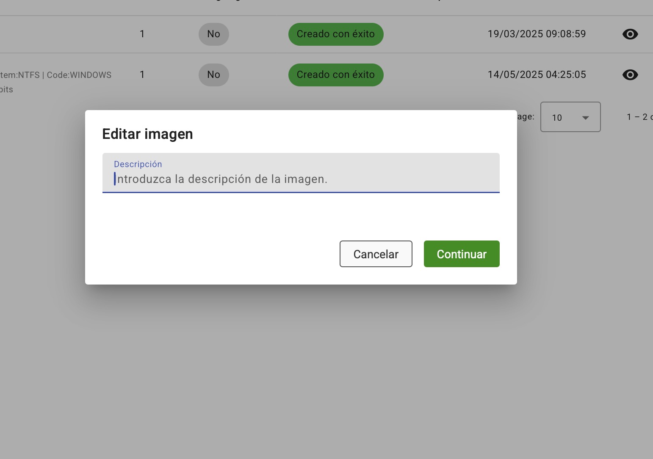Click the Continuar button
The height and width of the screenshot is (459, 653).
pyautogui.click(x=461, y=254)
